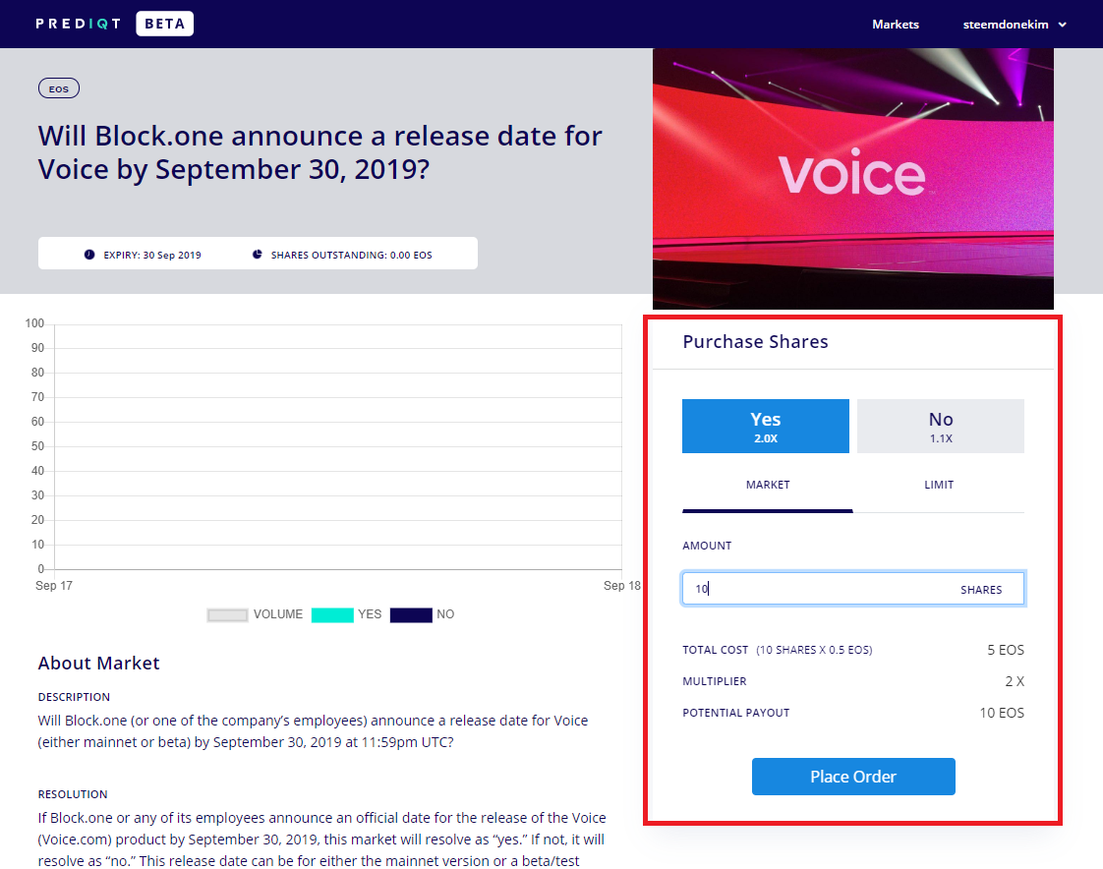Toggle the NO series legend swatch
1103x869 pixels.
[411, 615]
